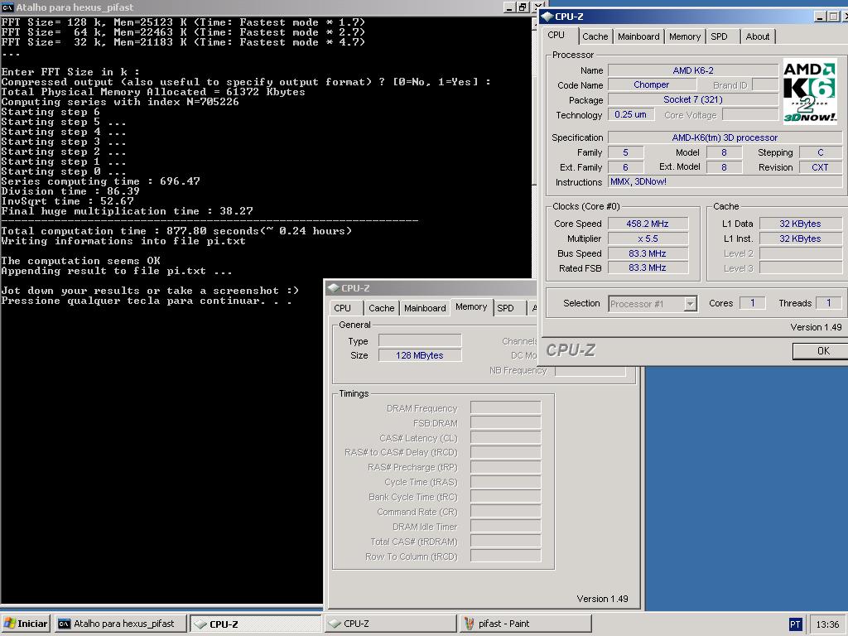The width and height of the screenshot is (848, 636).
Task: Click the console window title bar icon
Action: click(x=7, y=7)
